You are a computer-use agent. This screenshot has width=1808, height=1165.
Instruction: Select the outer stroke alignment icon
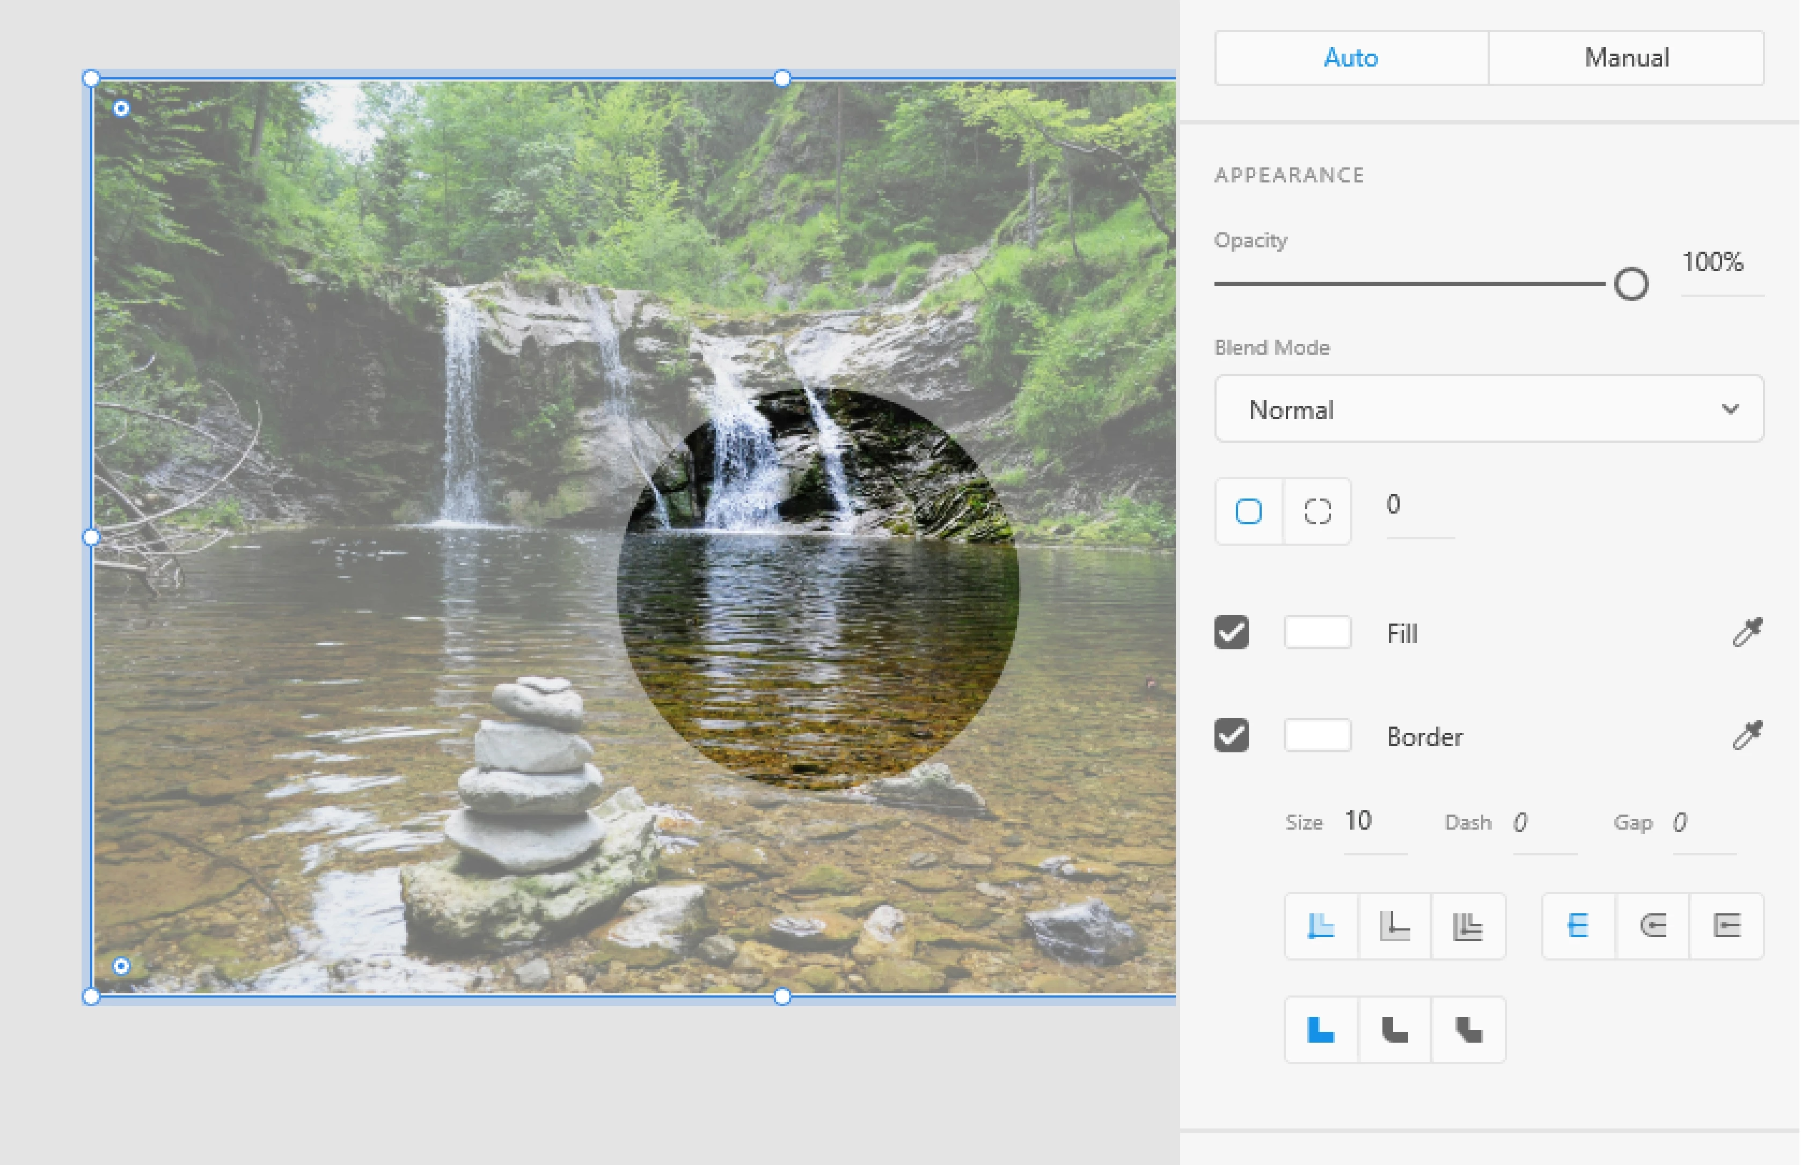(1468, 926)
